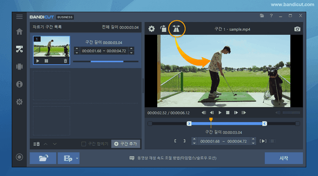Stop video playback
This screenshot has height=176, width=318.
point(228,113)
